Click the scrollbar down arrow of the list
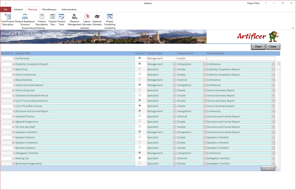This screenshot has height=190, width=296. pos(278,169)
